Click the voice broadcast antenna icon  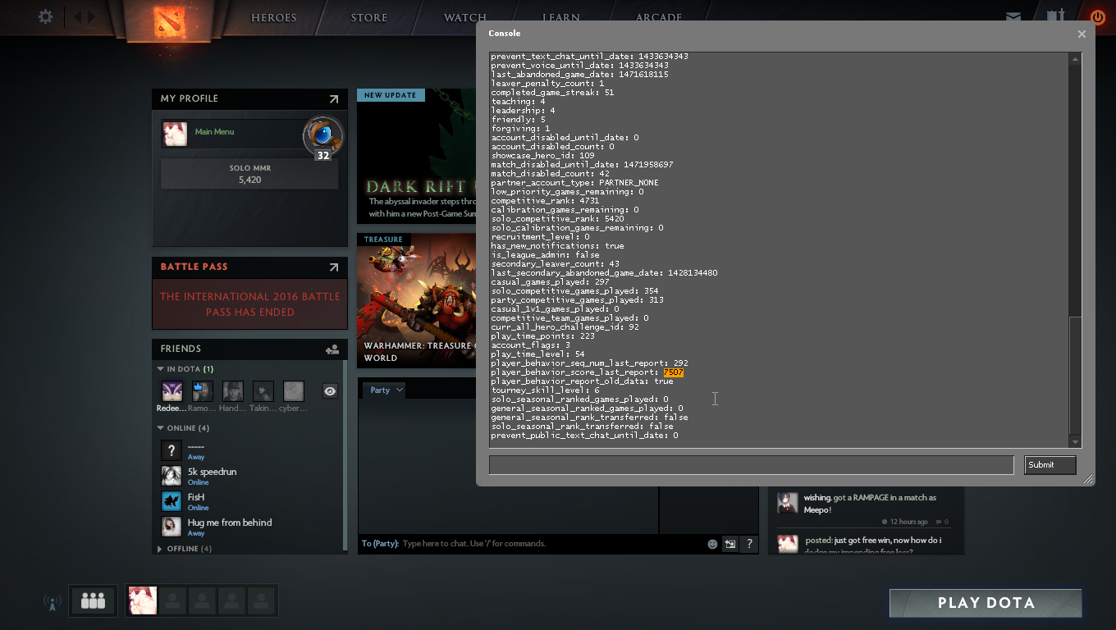pyautogui.click(x=52, y=602)
